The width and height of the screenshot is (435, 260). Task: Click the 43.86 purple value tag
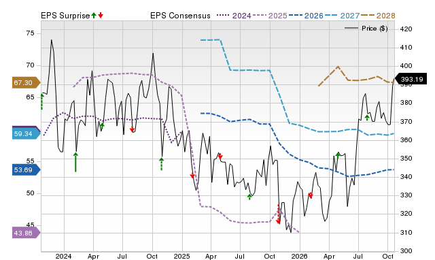26,233
